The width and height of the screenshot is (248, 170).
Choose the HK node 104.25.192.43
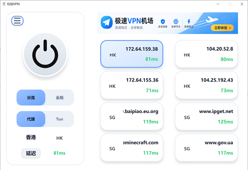206,85
